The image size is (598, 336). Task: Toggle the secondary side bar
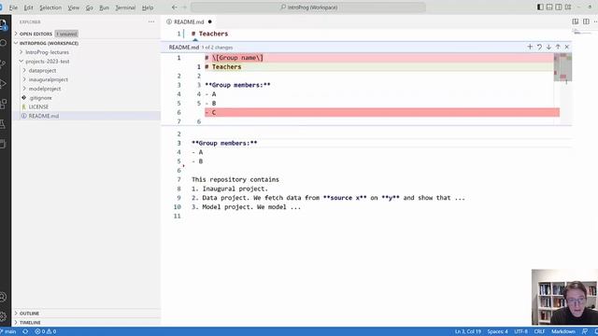(x=559, y=7)
